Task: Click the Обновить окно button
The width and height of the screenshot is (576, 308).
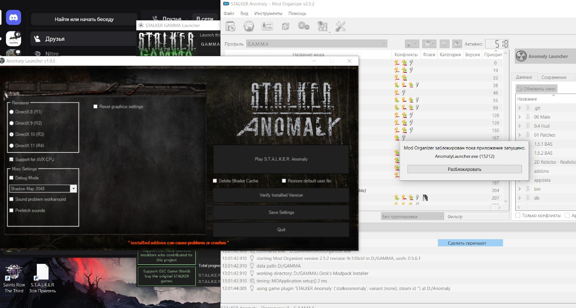Action: [x=536, y=88]
